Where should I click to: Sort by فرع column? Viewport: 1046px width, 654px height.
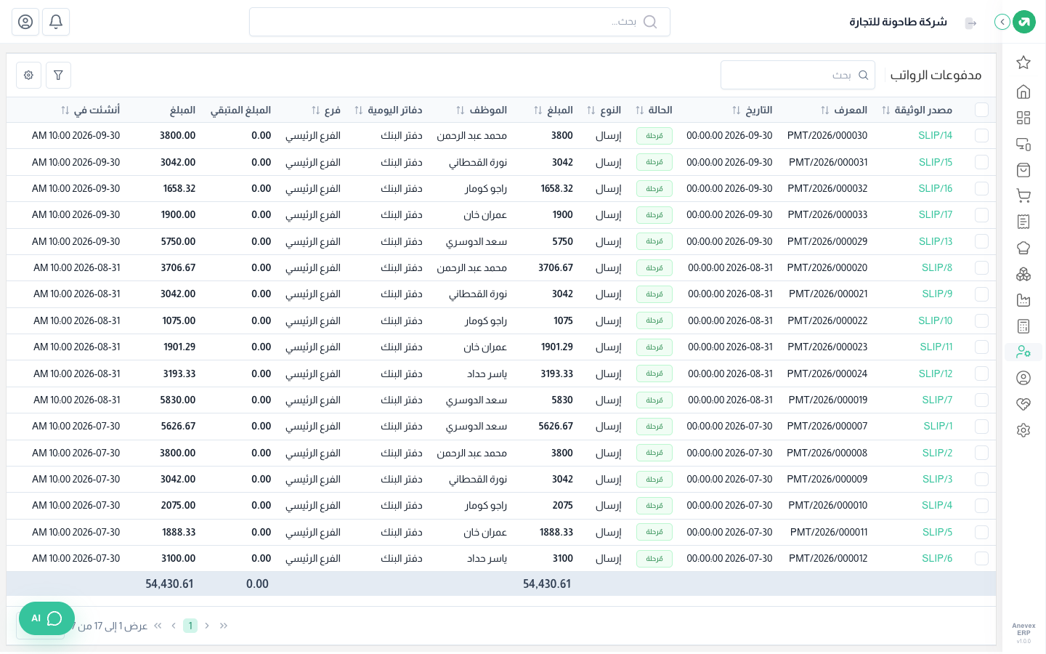click(x=315, y=110)
